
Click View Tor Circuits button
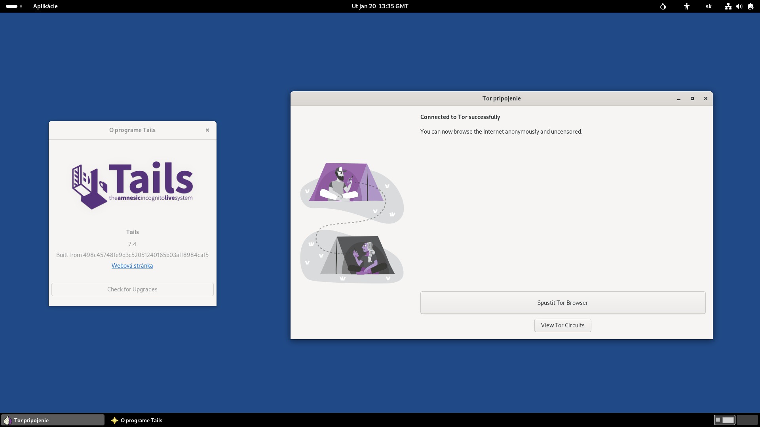coord(562,325)
